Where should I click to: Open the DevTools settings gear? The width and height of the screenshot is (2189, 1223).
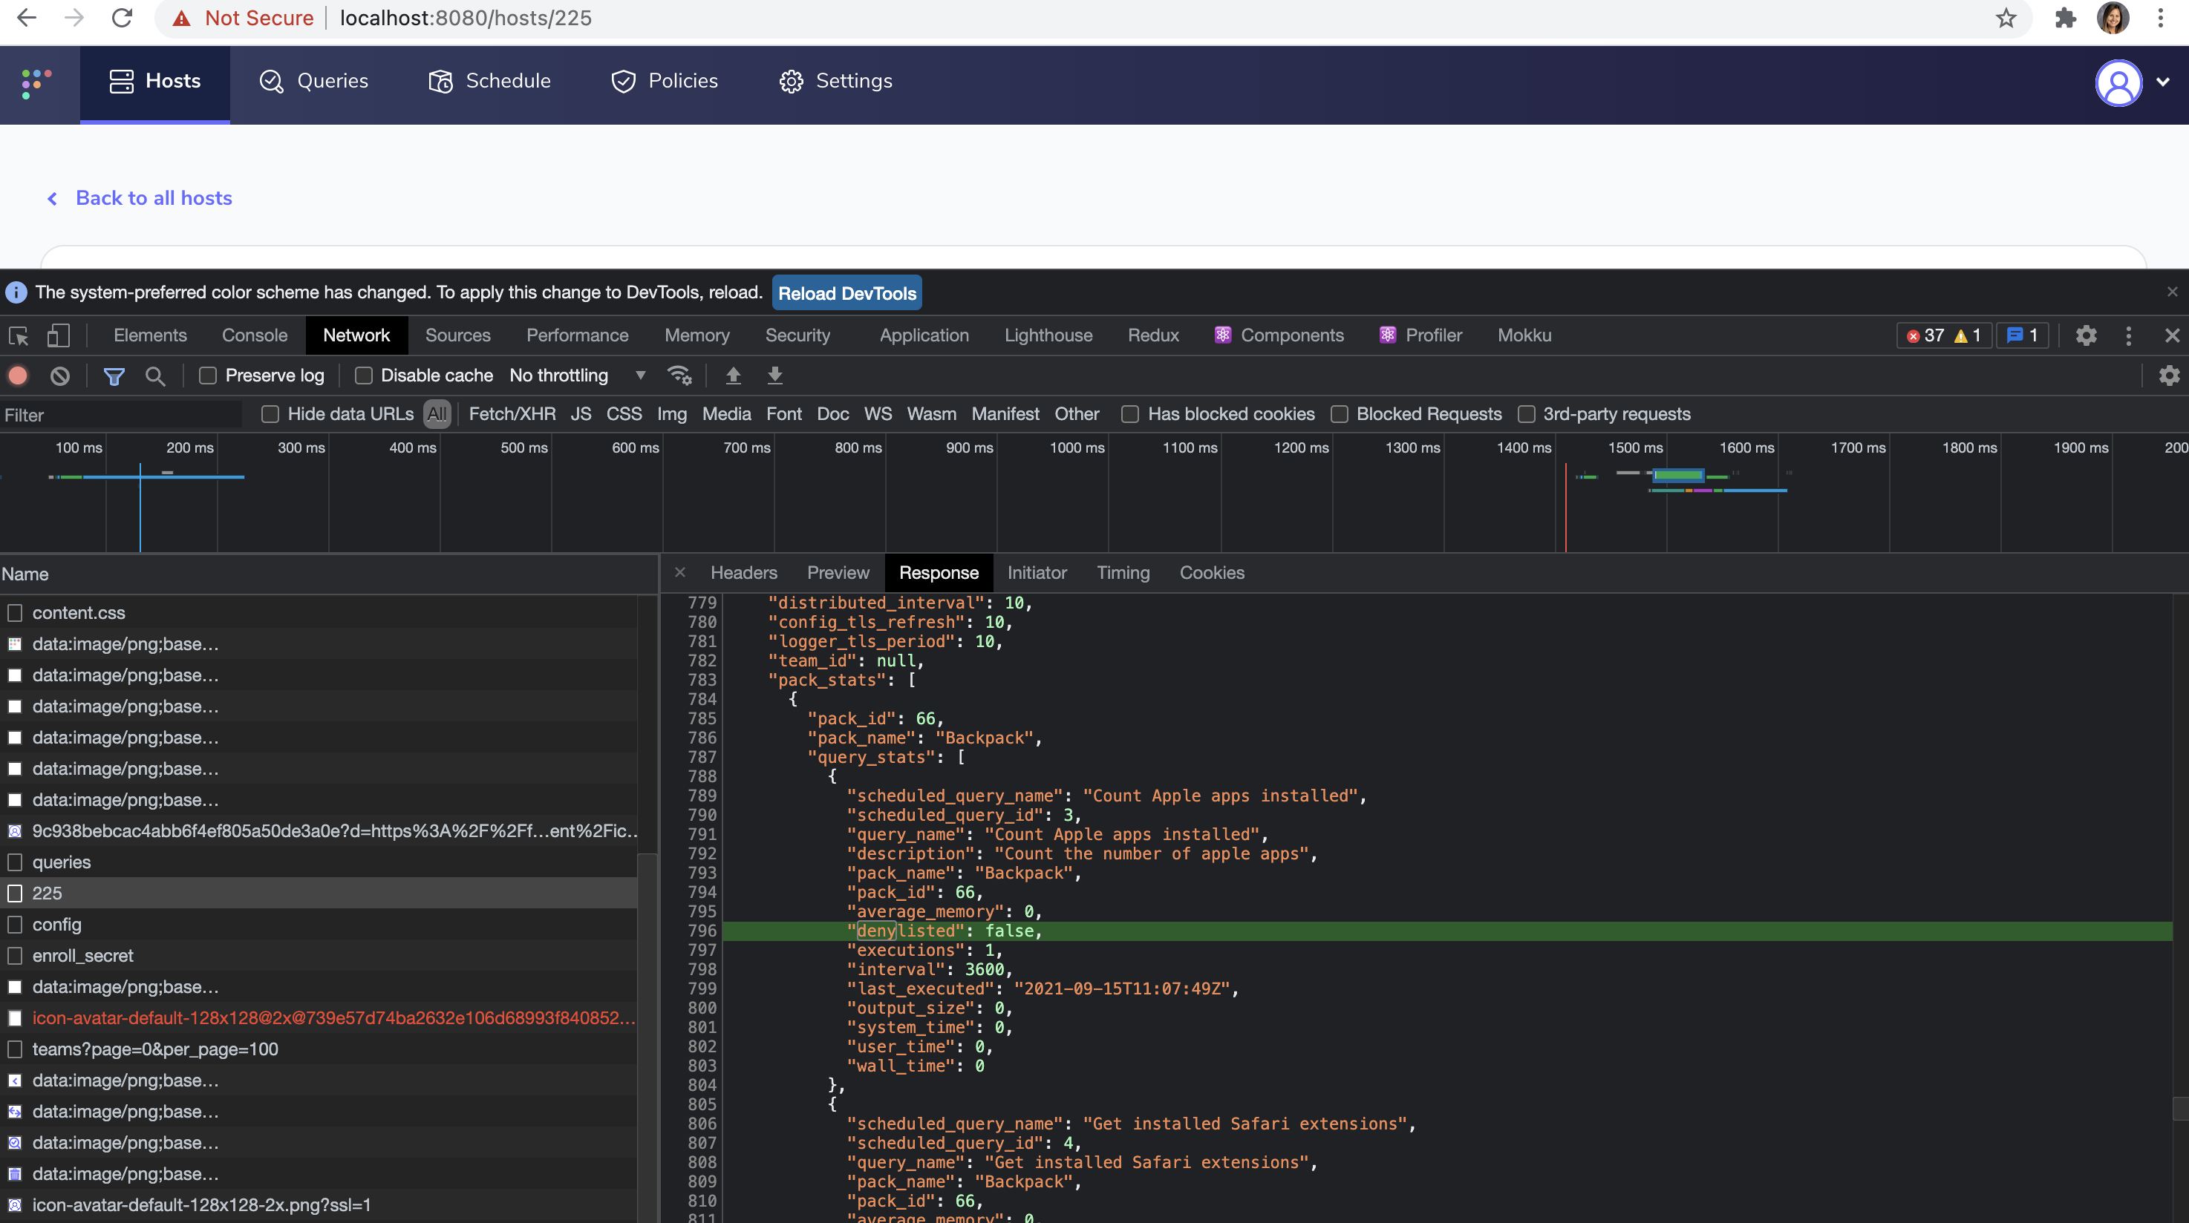pyautogui.click(x=2087, y=335)
